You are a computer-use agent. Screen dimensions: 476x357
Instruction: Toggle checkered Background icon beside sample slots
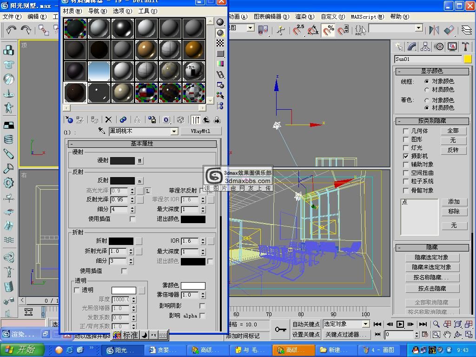coord(220,43)
